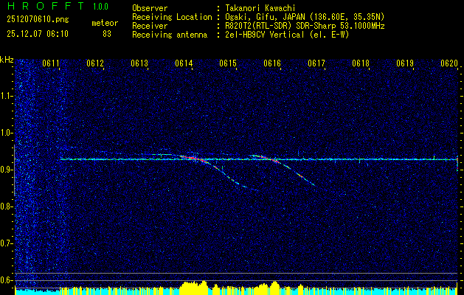Click the 0613 time axis marker
Viewport: 464px width, 295px height.
139,63
